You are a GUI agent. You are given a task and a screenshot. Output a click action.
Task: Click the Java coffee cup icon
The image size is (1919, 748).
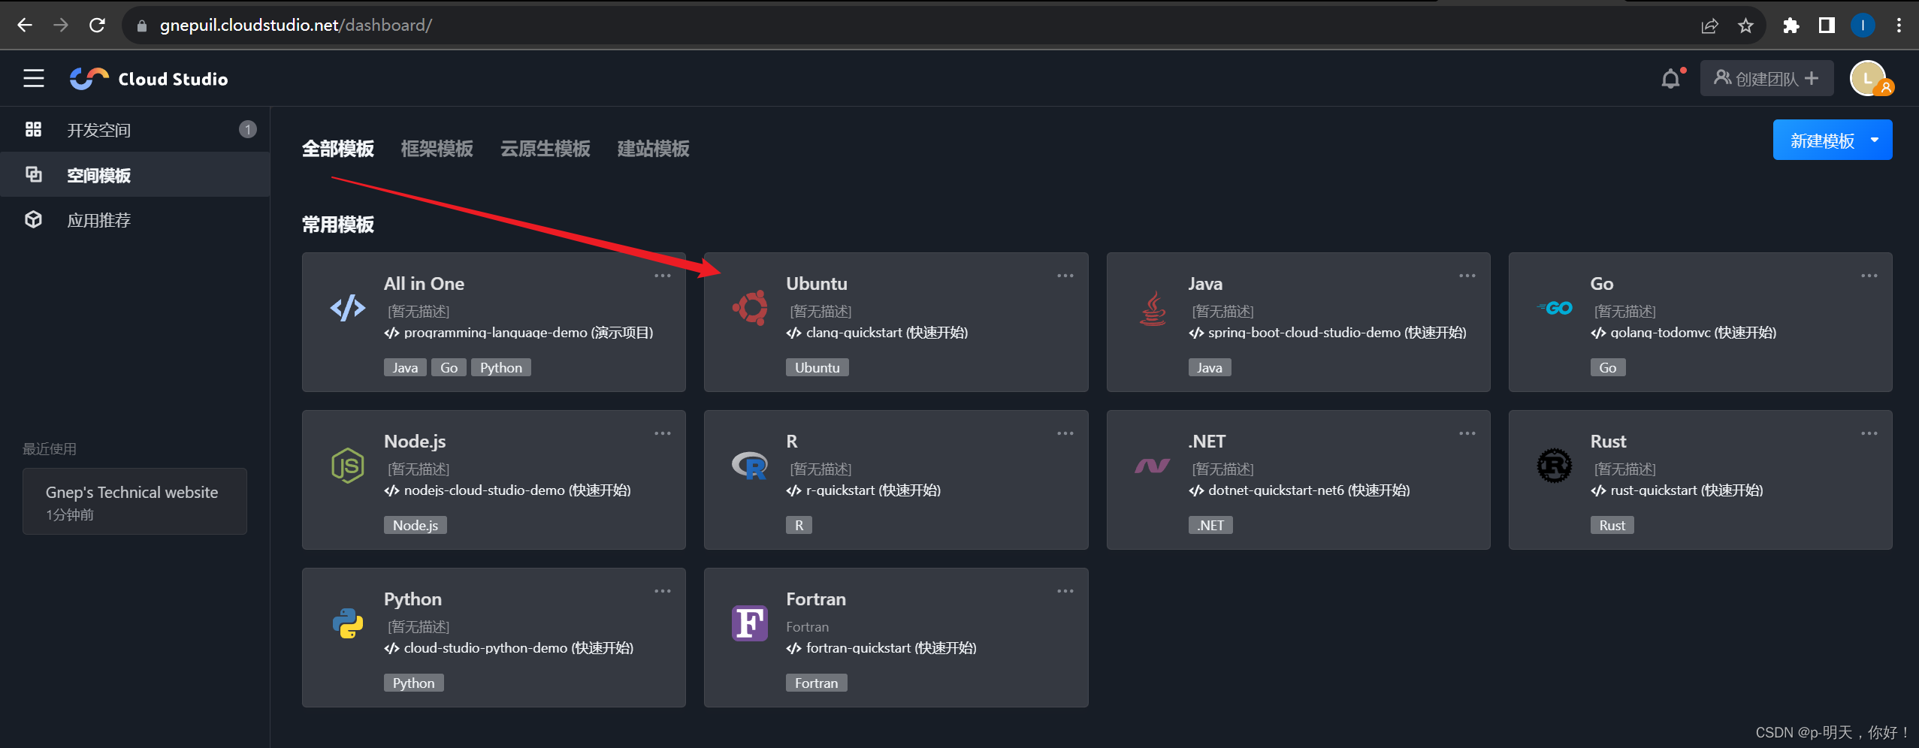tap(1153, 308)
